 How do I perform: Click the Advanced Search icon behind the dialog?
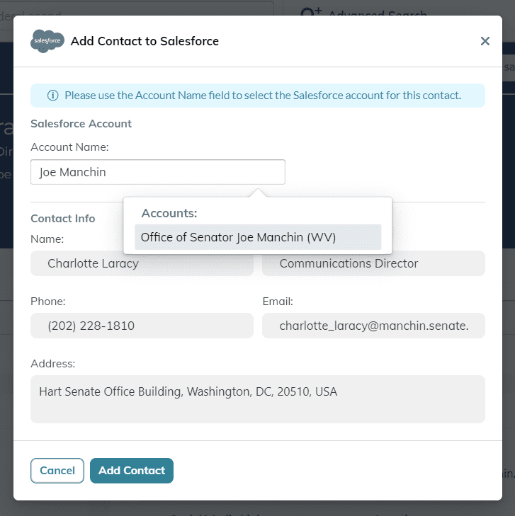[x=310, y=14]
